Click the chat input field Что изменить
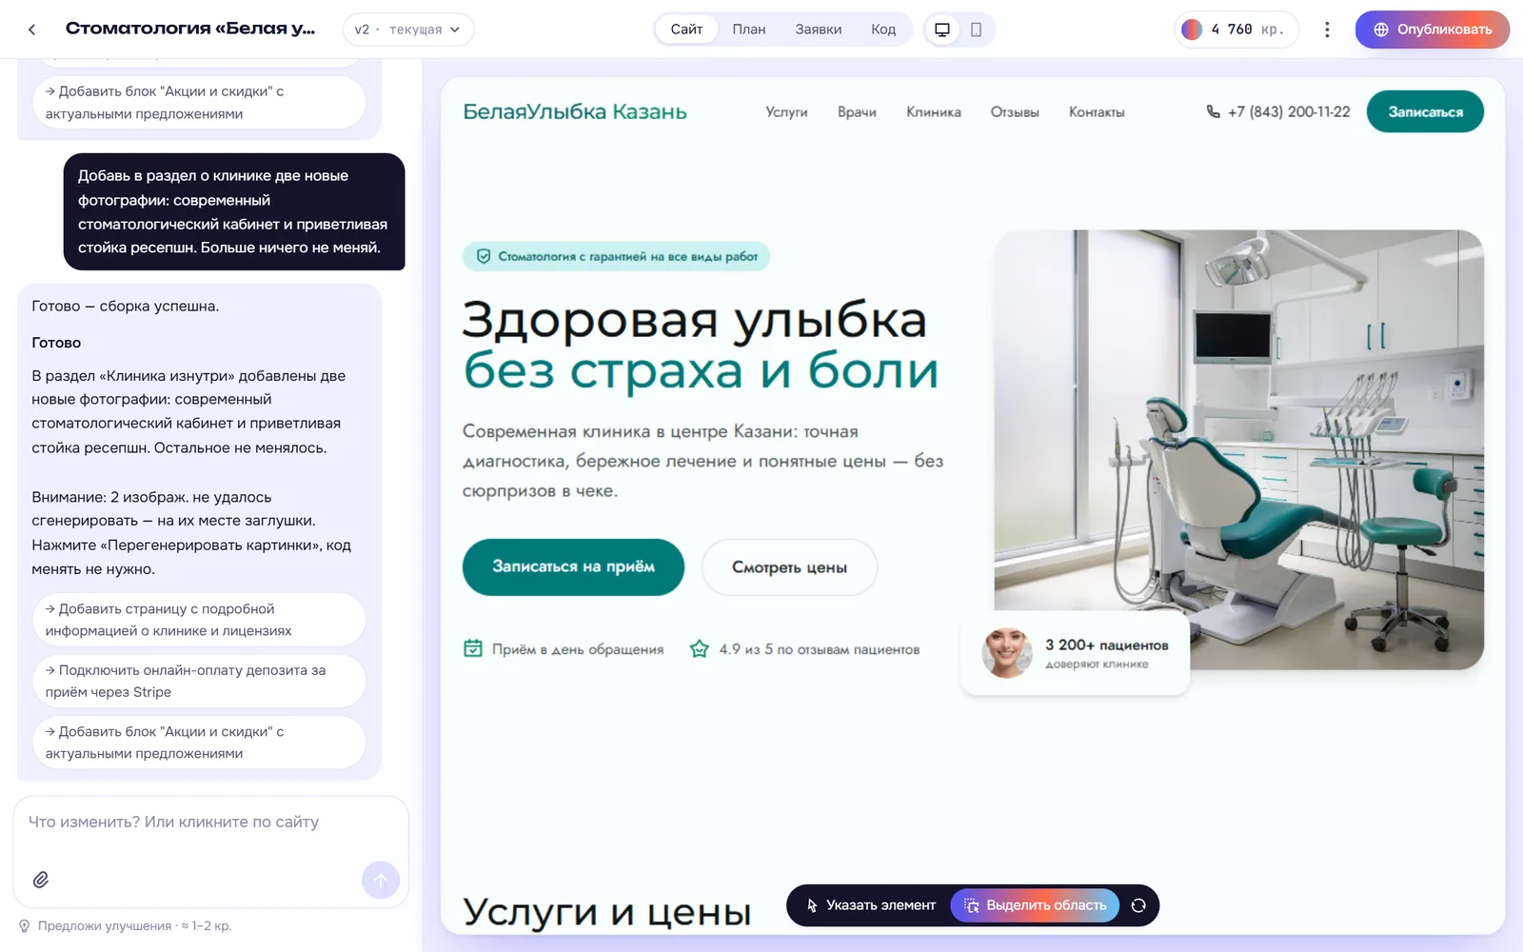1523x952 pixels. click(x=210, y=823)
